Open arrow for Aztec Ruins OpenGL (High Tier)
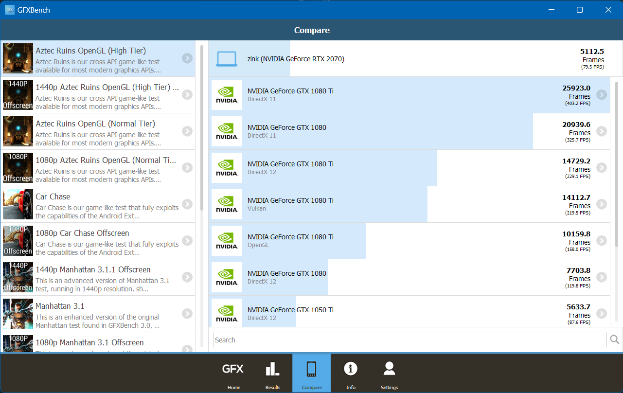 [x=187, y=58]
